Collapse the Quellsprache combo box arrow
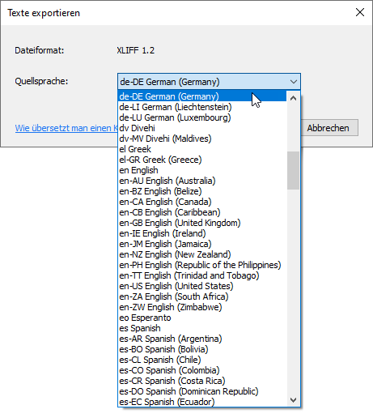 [x=294, y=82]
